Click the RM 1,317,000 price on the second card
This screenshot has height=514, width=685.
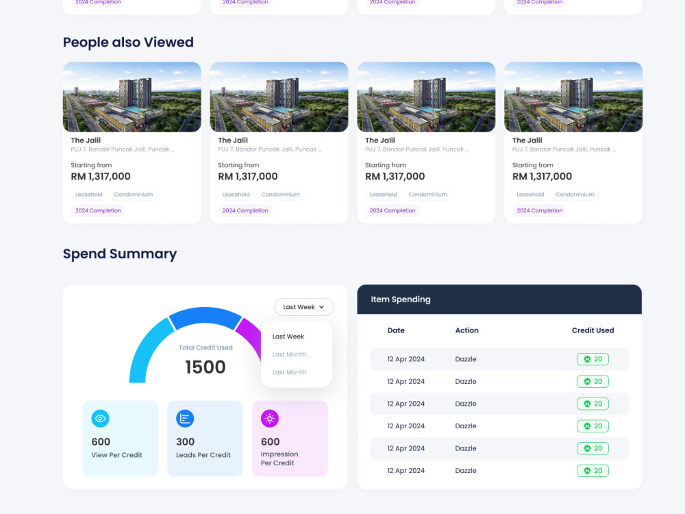pos(248,177)
